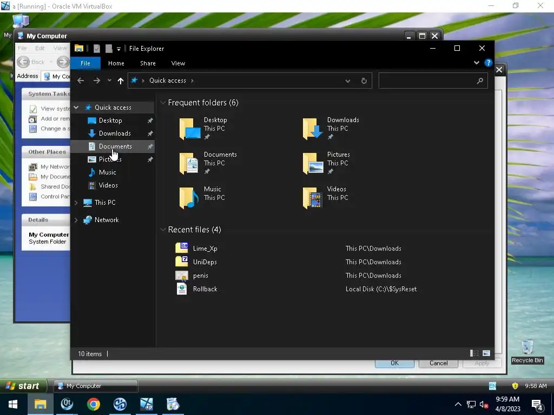
Task: Select Desktop in navigation pane
Action: [110, 121]
